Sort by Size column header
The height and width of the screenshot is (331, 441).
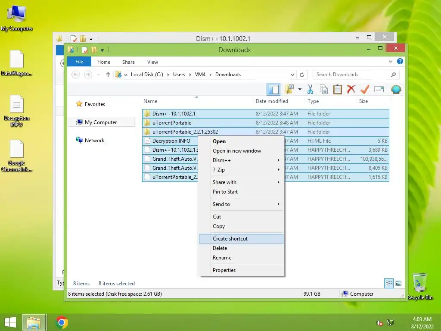click(363, 101)
